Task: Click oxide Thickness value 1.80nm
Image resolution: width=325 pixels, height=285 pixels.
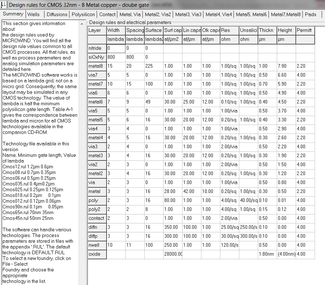Action: [267, 254]
